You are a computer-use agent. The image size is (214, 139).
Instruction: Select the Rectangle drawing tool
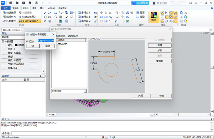[x=56, y=13]
